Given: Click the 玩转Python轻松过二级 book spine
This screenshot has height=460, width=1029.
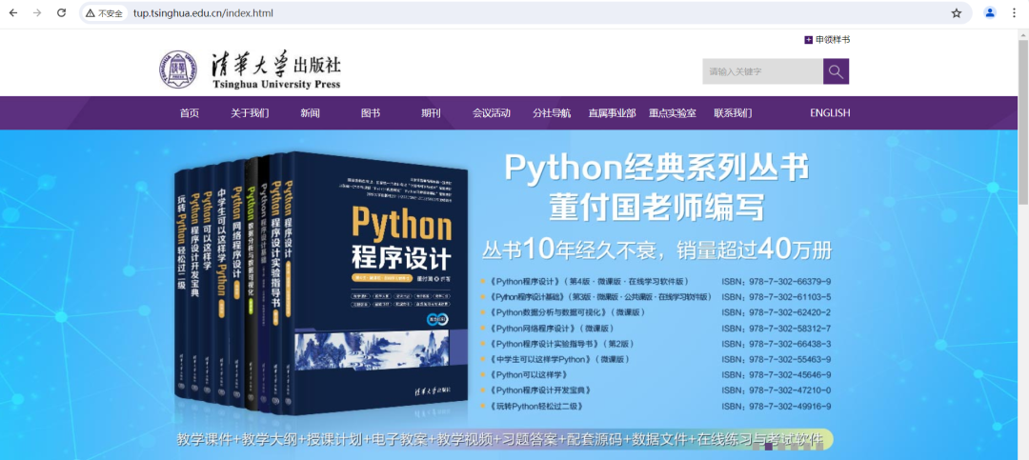Looking at the screenshot, I should tap(182, 282).
